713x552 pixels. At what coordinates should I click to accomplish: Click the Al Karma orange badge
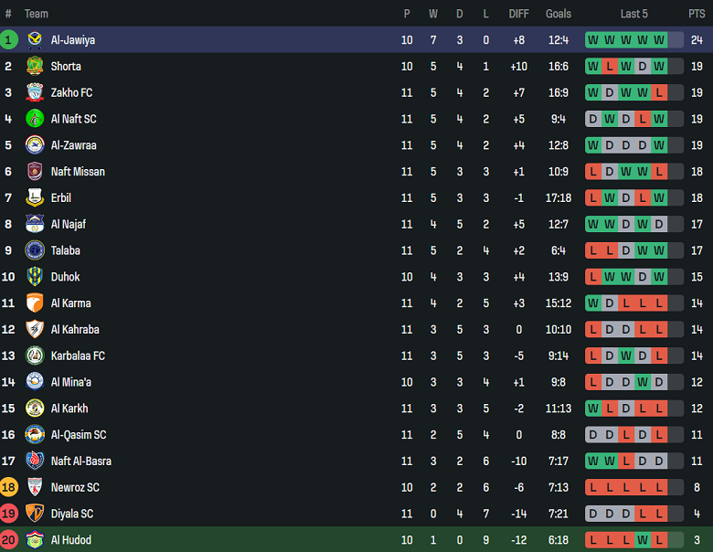35,303
